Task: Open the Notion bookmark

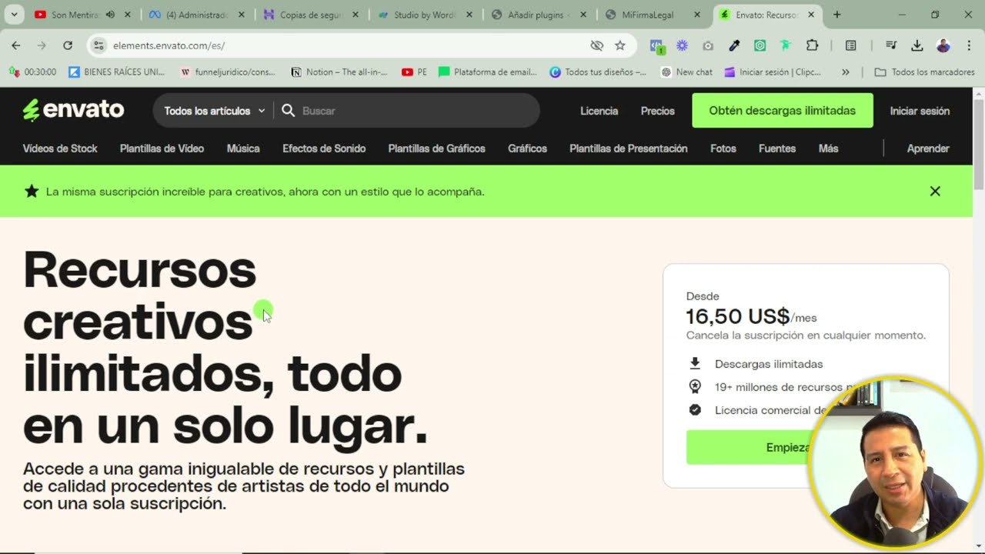Action: 339,72
